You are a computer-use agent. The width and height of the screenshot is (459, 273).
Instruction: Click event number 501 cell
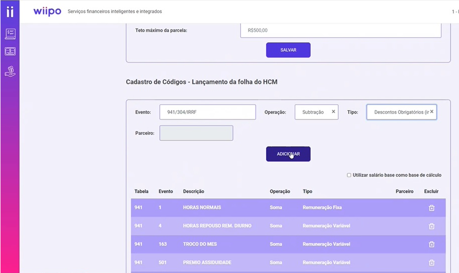(162, 262)
